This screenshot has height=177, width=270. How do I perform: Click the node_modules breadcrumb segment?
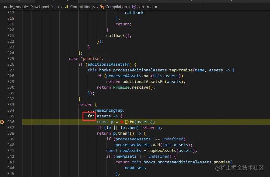[17, 7]
